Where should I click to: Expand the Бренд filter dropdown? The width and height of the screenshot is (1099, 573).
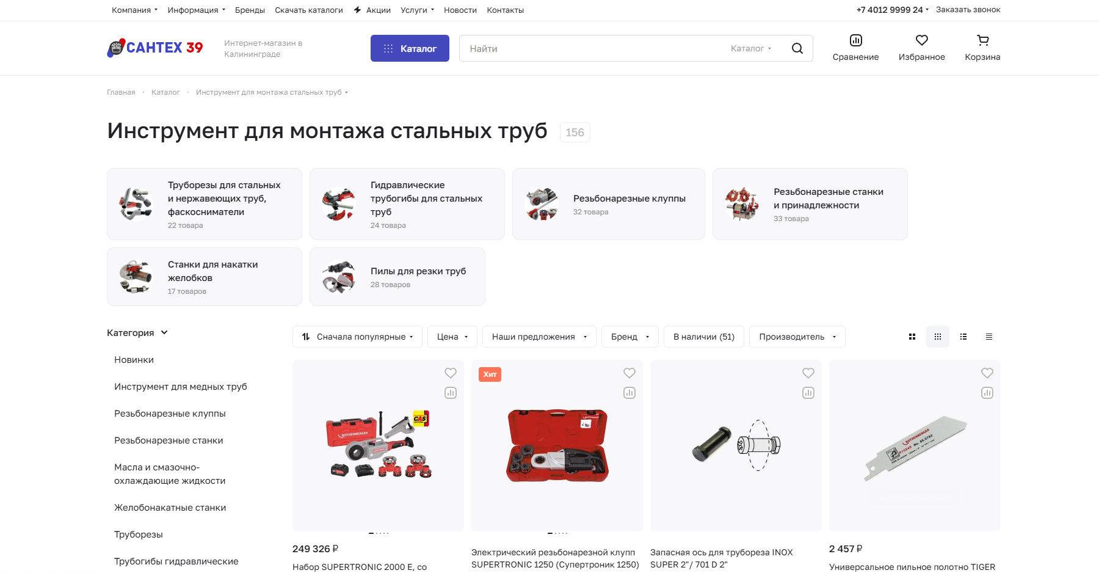tap(630, 337)
